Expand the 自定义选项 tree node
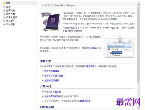145x110 pixels. point(4,17)
